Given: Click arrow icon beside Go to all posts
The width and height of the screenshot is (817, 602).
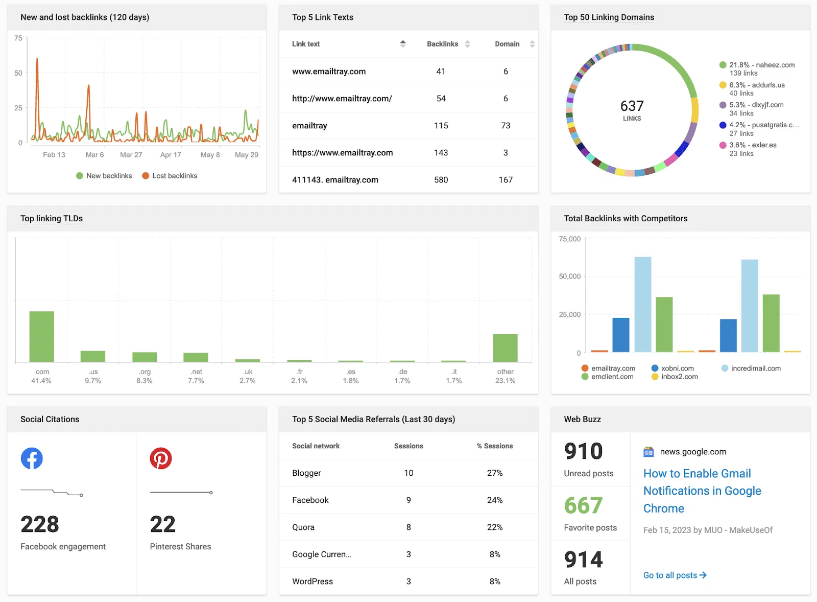Looking at the screenshot, I should pyautogui.click(x=703, y=575).
